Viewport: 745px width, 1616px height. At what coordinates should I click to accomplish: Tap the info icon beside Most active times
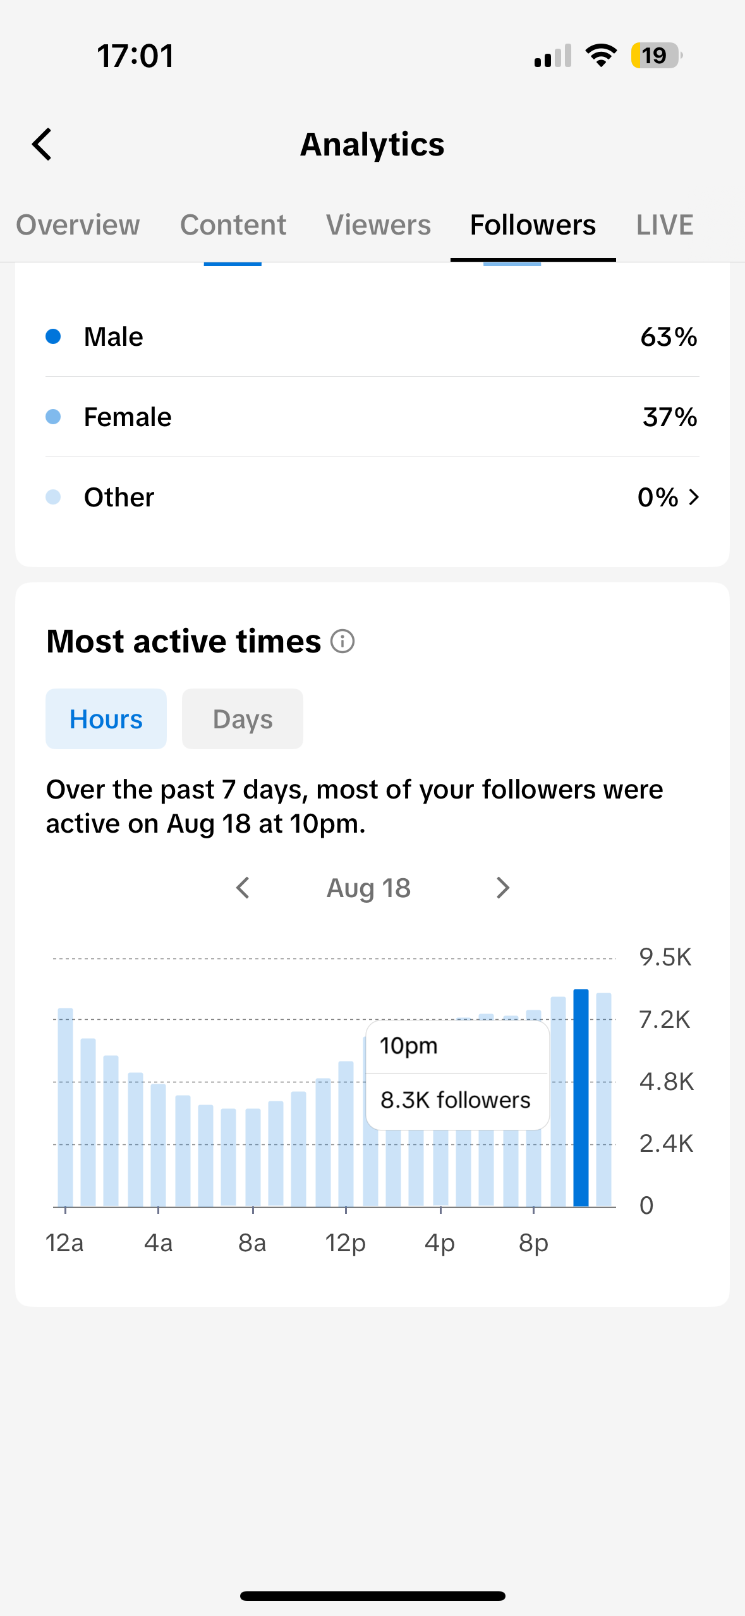click(x=342, y=642)
